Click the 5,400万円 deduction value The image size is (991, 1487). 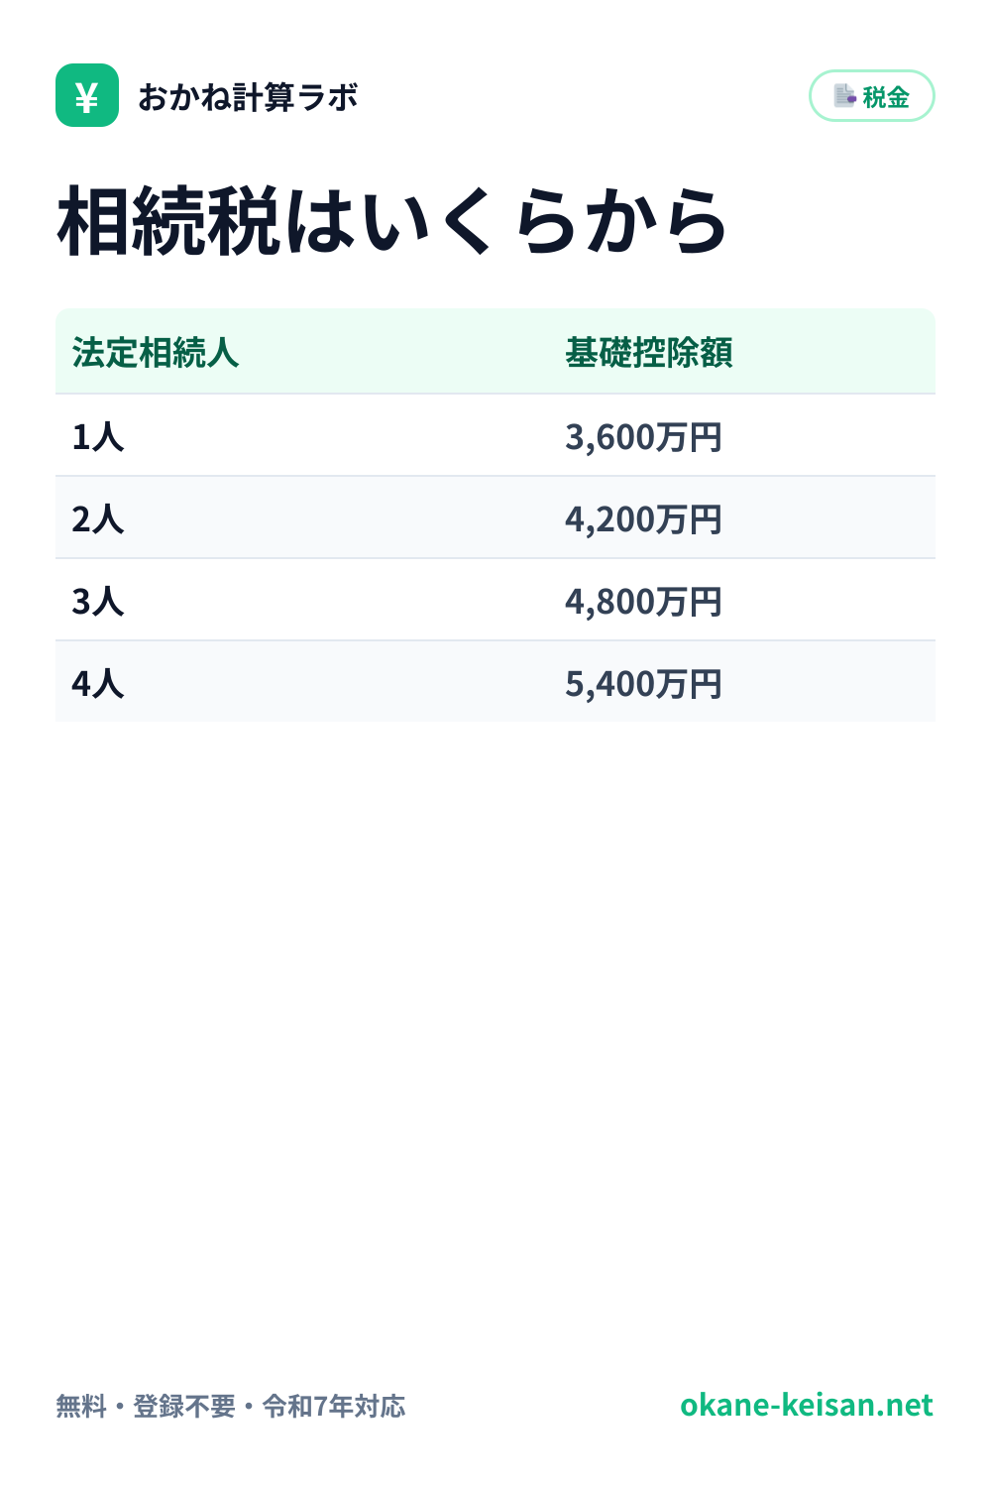(x=644, y=683)
